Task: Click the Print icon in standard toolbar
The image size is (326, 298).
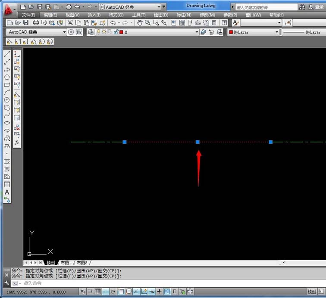Action: [36, 22]
